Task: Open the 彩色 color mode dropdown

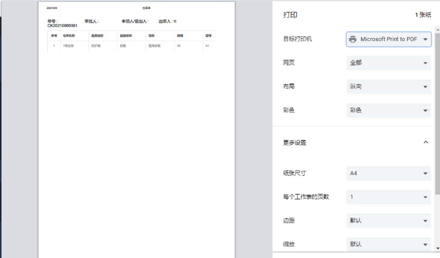Action: 389,110
